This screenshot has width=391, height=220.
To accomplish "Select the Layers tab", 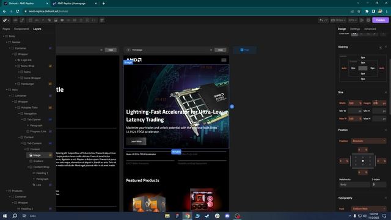I will (37, 29).
